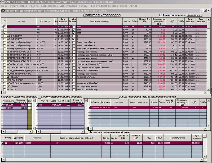Click the horizontal scrollbar thumb under Поступившая оплата table
212x163 pixels.
[x=51, y=131]
